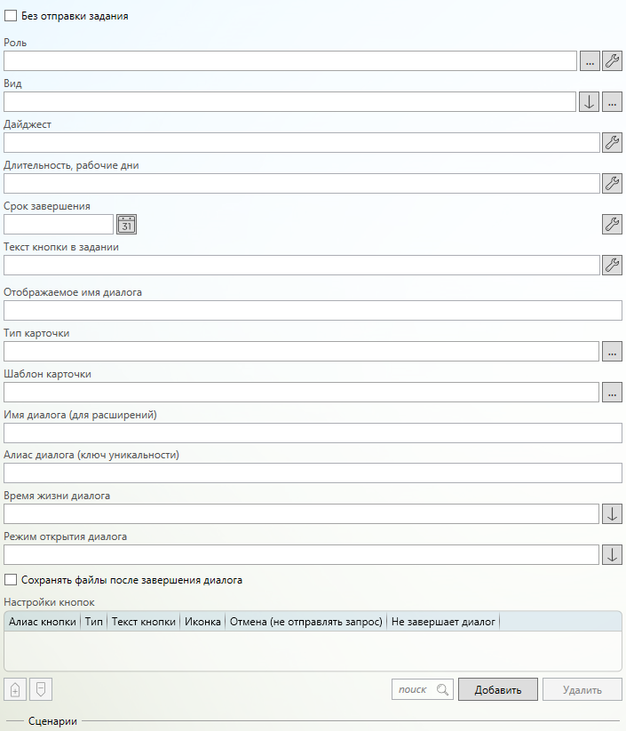Expand the Вид dropdown arrow
Image resolution: width=626 pixels, height=731 pixels.
point(589,101)
